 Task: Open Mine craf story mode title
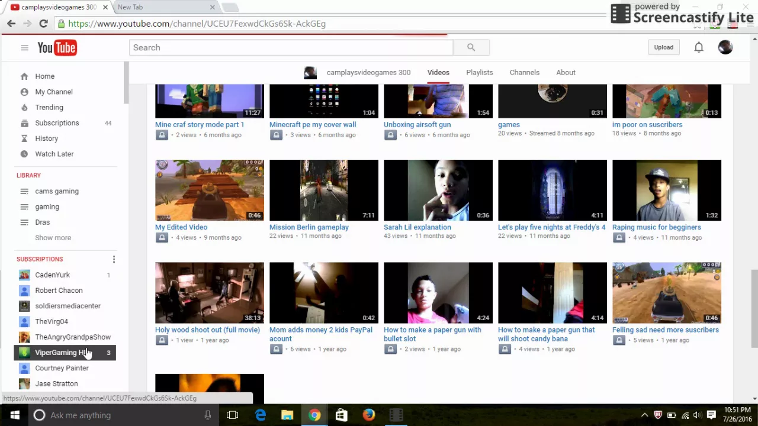point(200,125)
